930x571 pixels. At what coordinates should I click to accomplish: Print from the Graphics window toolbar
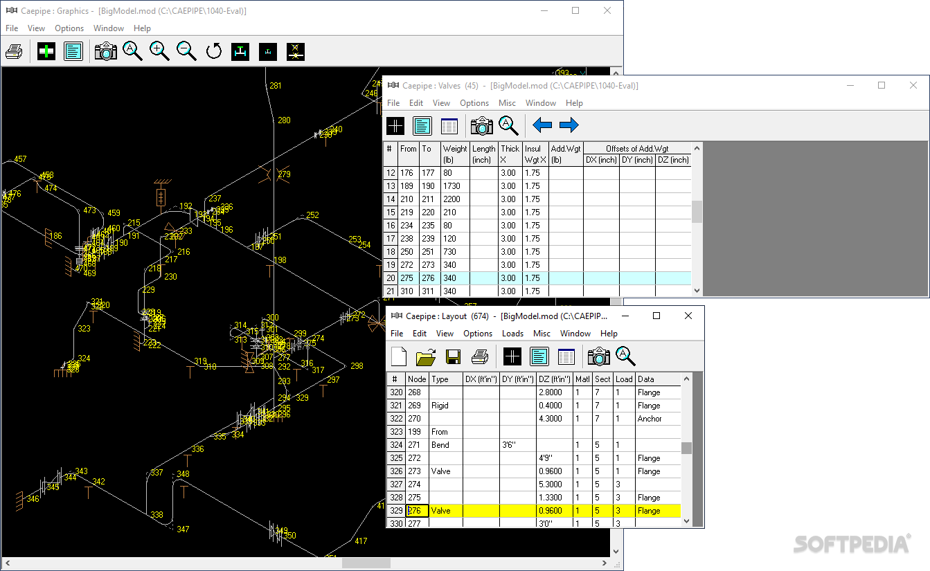click(x=15, y=51)
